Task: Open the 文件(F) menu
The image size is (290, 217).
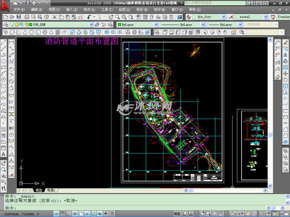Action: pos(19,10)
